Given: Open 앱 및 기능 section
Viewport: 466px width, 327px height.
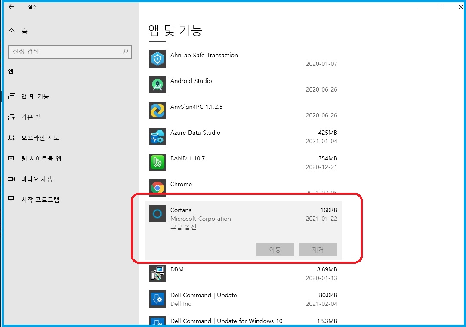Looking at the screenshot, I should click(x=35, y=96).
